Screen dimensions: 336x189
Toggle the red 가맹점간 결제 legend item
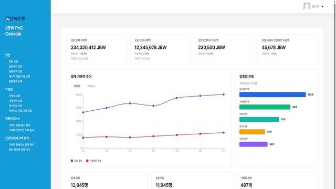pyautogui.click(x=93, y=161)
